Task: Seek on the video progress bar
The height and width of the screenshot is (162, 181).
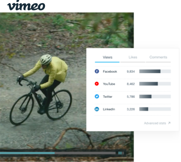Action: click(58, 153)
